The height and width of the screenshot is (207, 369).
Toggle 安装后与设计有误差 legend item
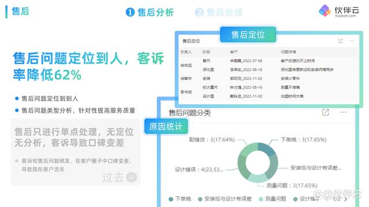(x=225, y=199)
